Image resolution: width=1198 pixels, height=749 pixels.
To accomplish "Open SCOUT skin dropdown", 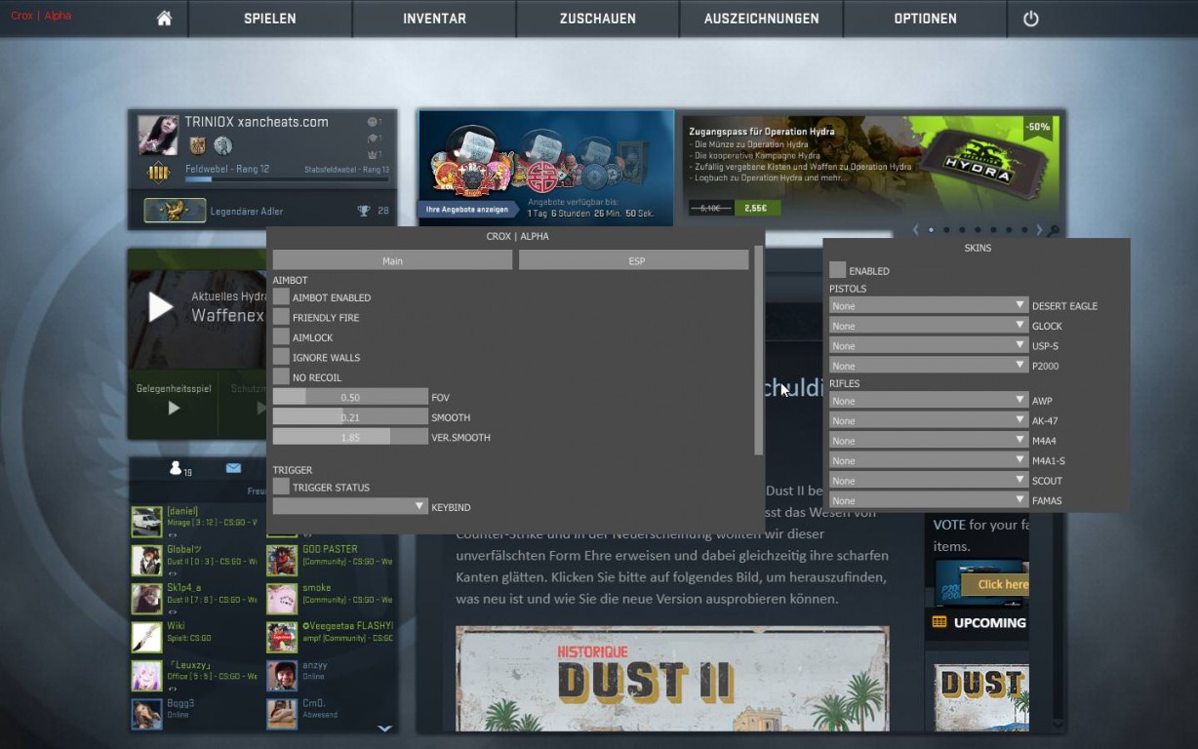I will (929, 481).
